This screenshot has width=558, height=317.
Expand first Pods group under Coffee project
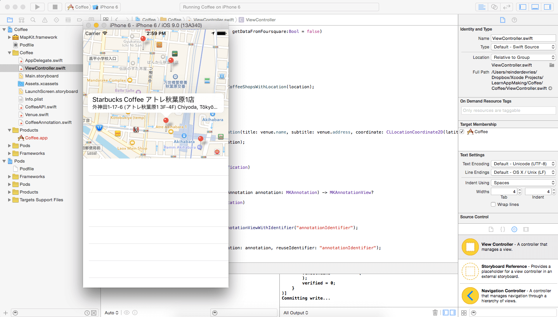pos(10,146)
